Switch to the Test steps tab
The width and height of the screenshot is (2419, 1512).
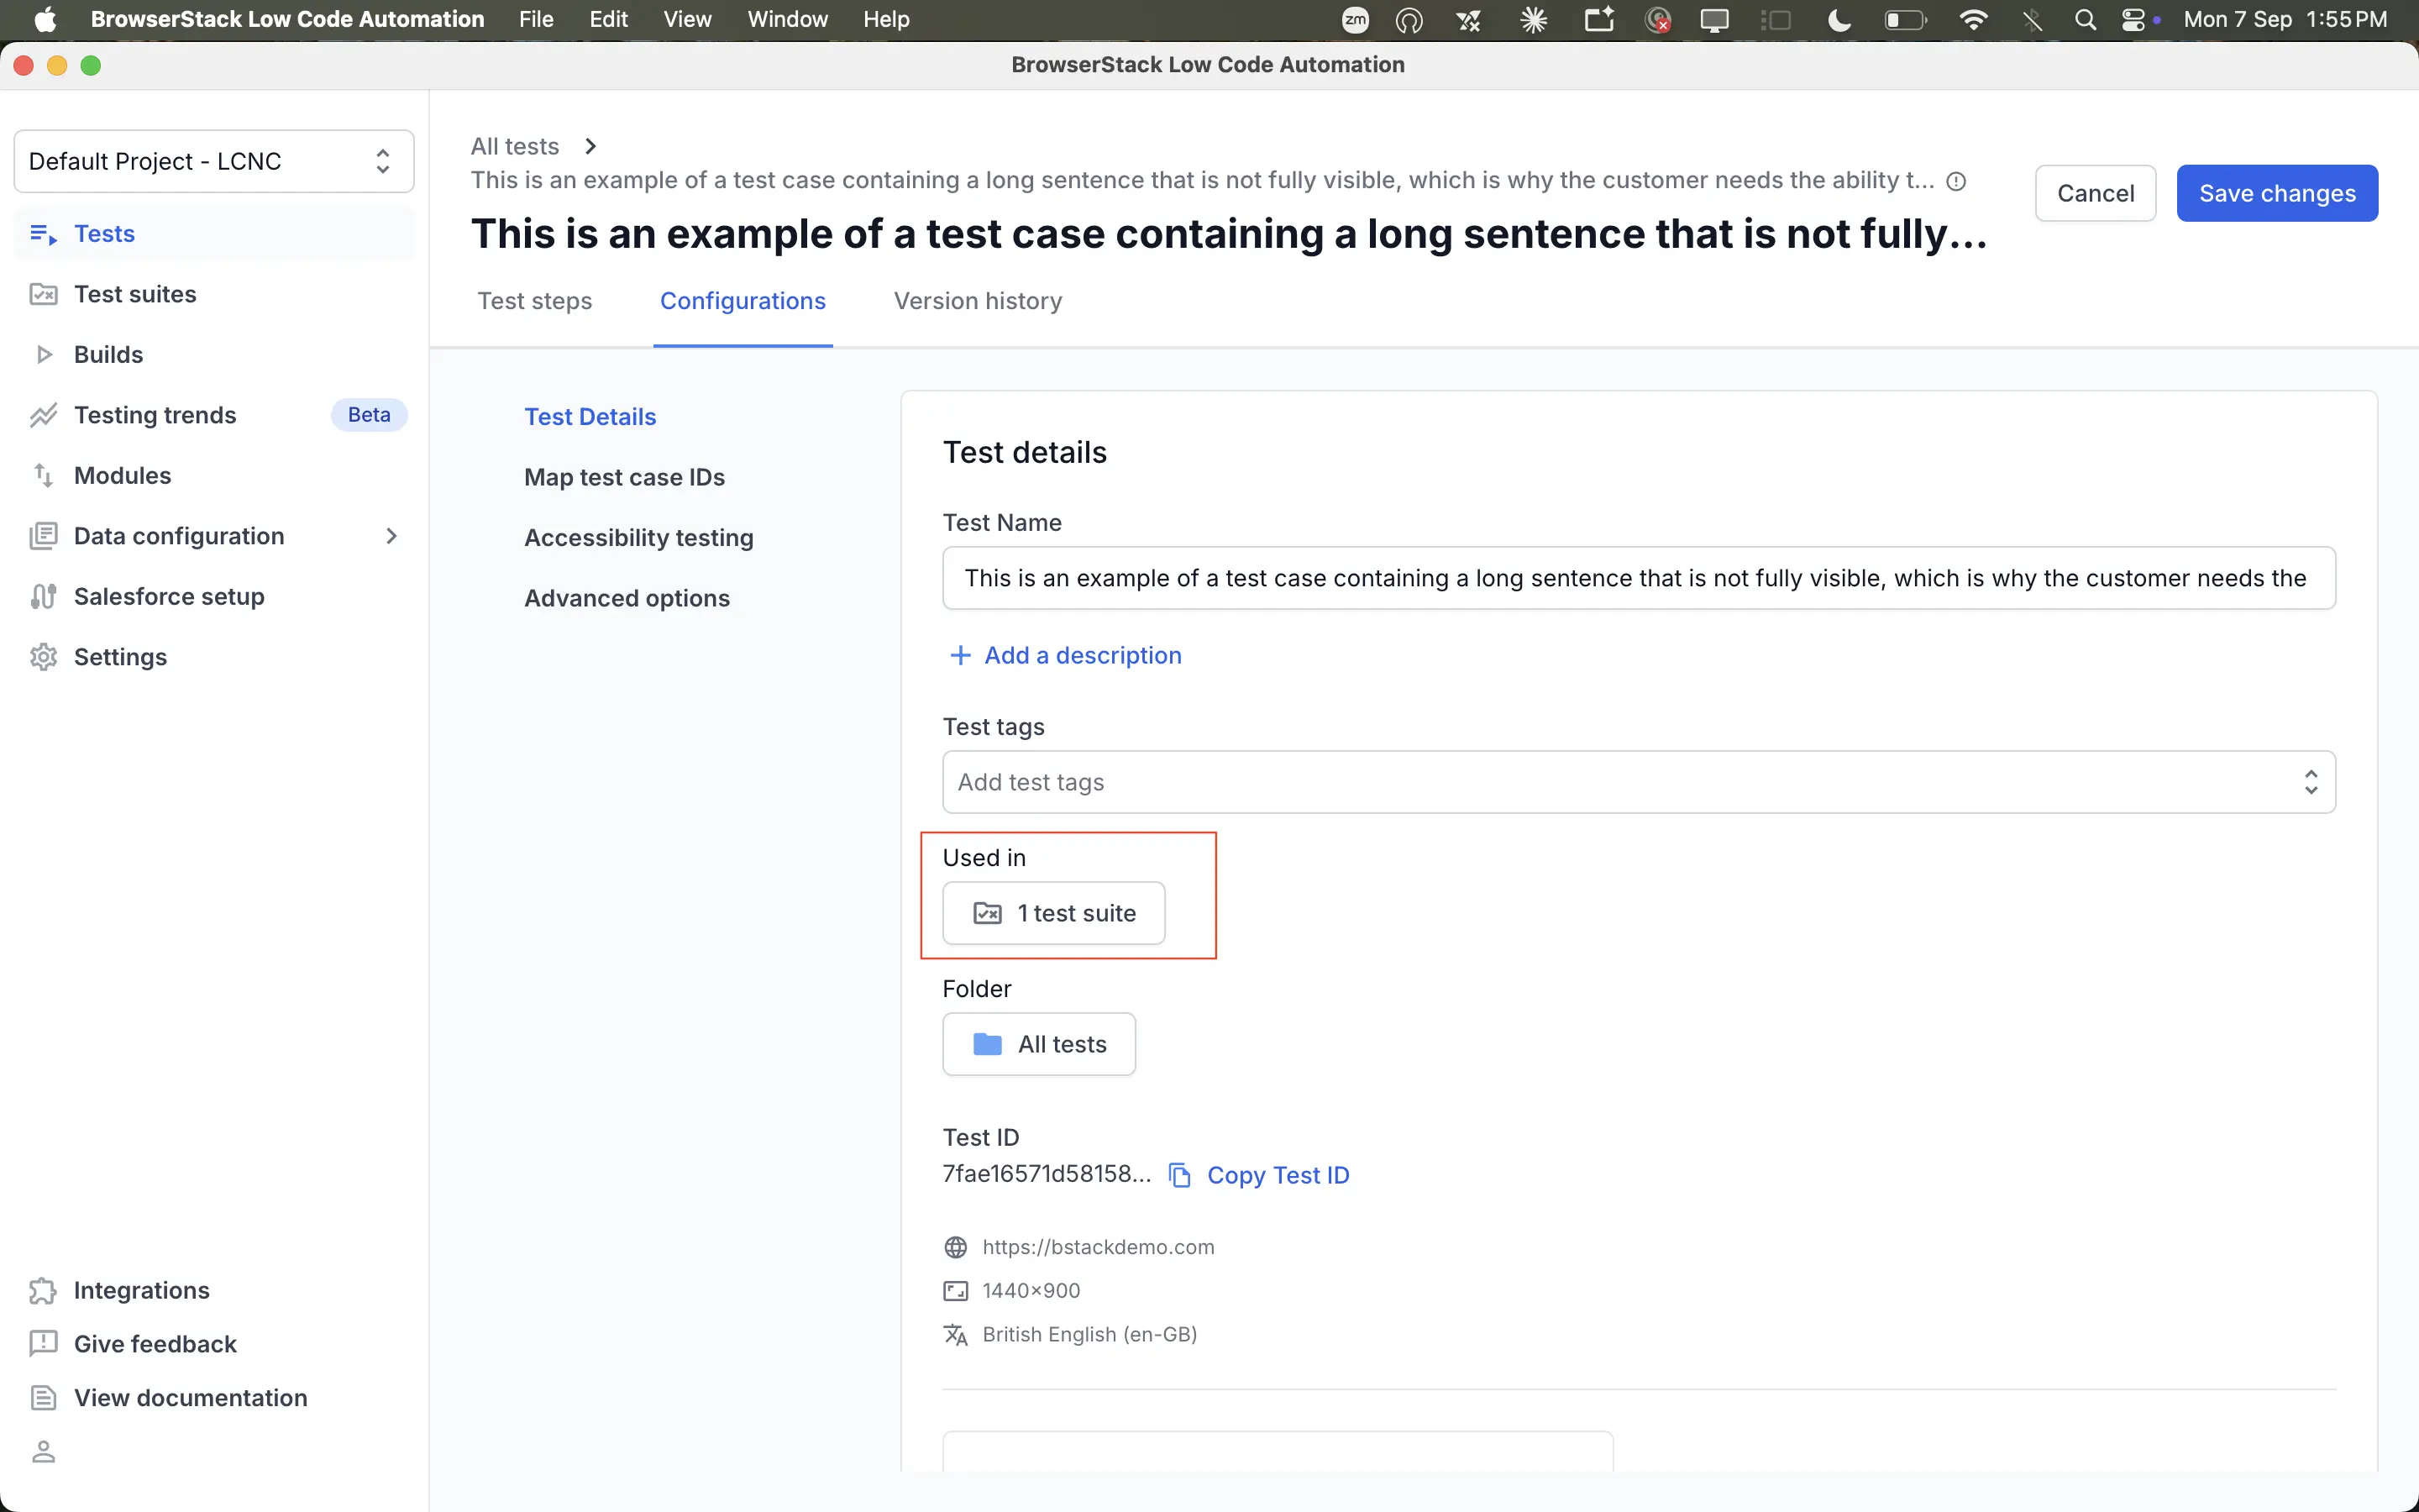535,301
